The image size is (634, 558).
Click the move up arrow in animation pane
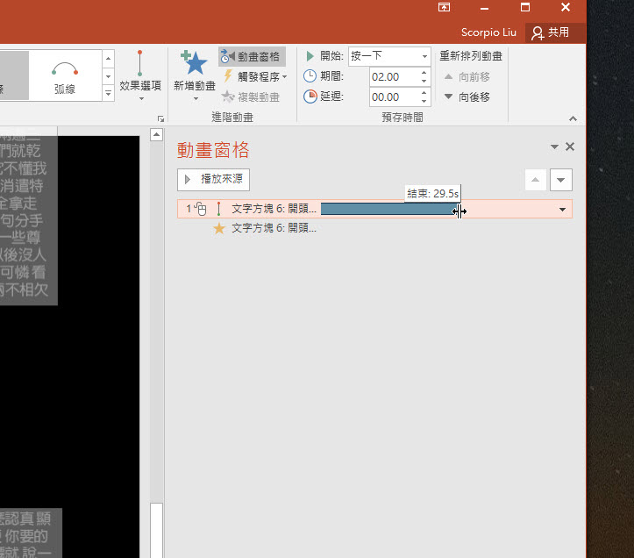point(535,180)
